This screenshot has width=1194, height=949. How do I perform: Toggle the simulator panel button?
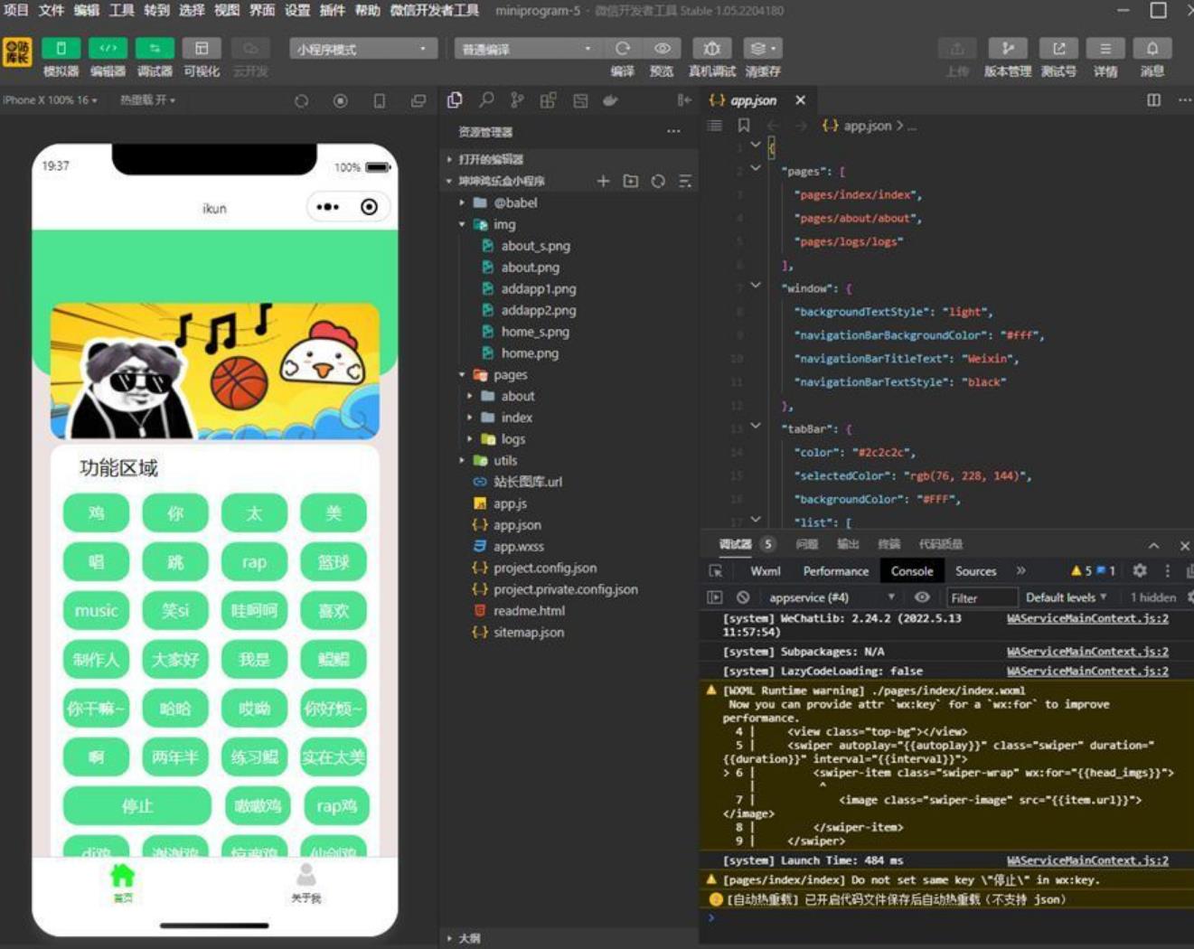61,49
